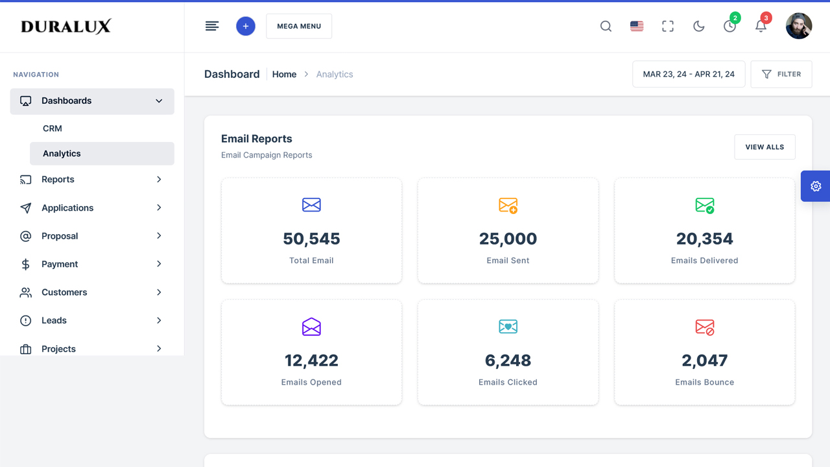
Task: Switch to the Analytics dashboard
Action: [x=62, y=153]
